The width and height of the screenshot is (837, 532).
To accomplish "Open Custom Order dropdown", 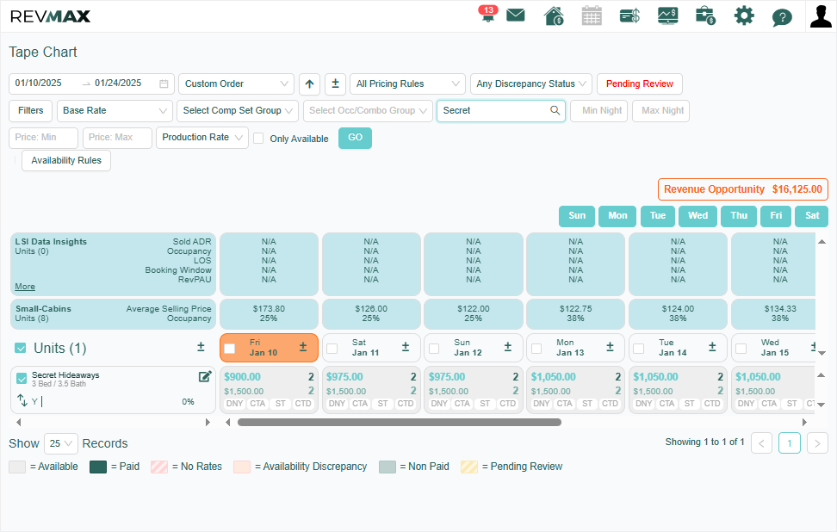I will click(x=236, y=84).
